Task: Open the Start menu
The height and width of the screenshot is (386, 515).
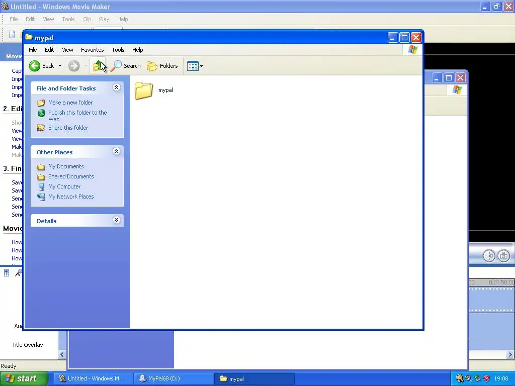Action: click(24, 378)
